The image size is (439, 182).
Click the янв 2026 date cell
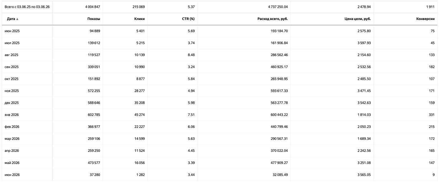click(x=12, y=115)
